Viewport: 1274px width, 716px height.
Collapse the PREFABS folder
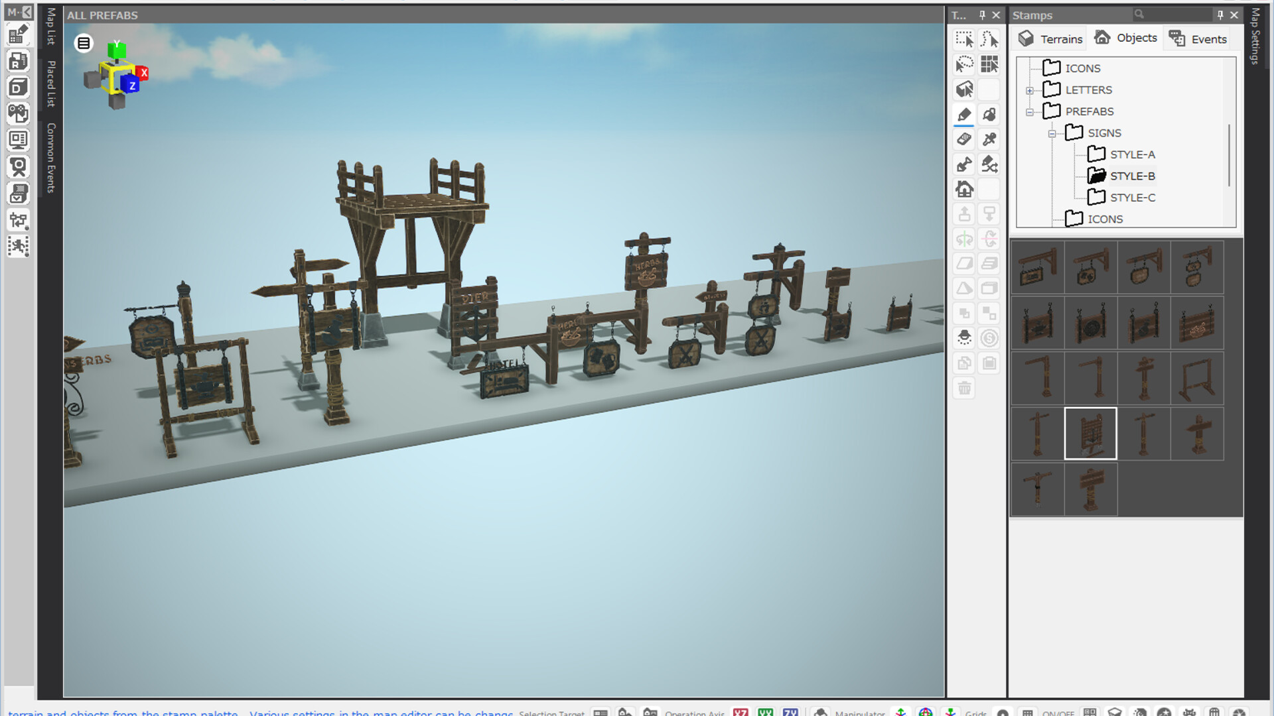click(1029, 111)
